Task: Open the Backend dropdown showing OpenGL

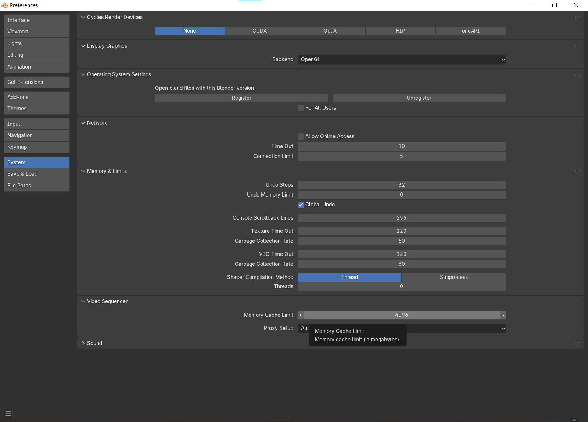Action: pyautogui.click(x=402, y=59)
